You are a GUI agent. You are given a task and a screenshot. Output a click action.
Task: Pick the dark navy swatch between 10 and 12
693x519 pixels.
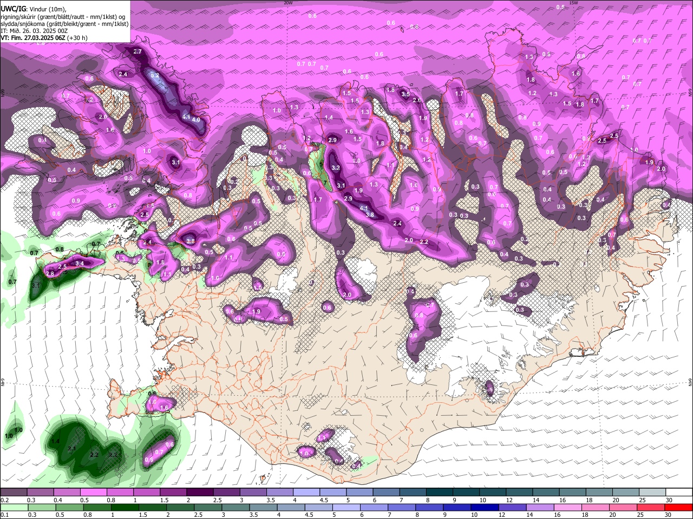(485, 507)
